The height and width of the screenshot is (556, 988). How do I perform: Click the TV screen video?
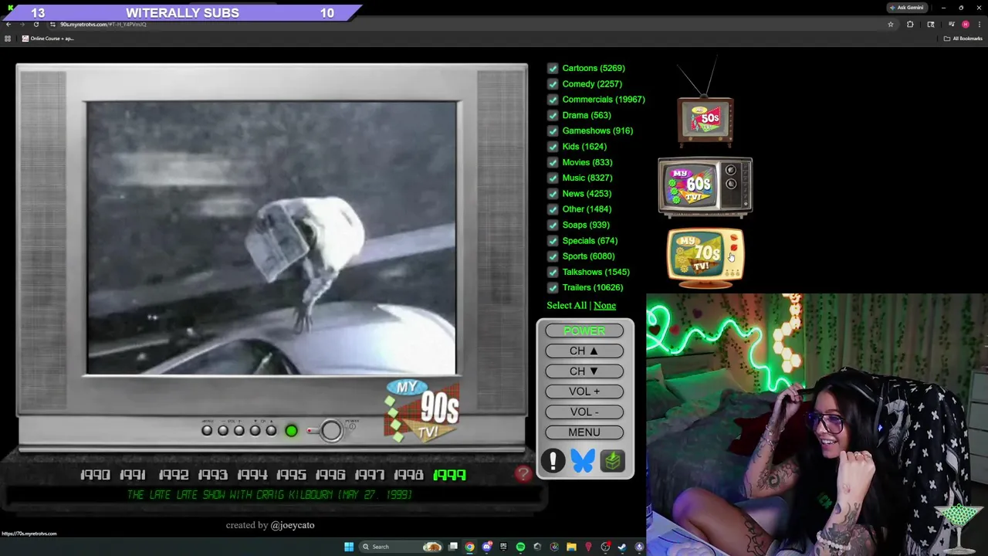[272, 238]
